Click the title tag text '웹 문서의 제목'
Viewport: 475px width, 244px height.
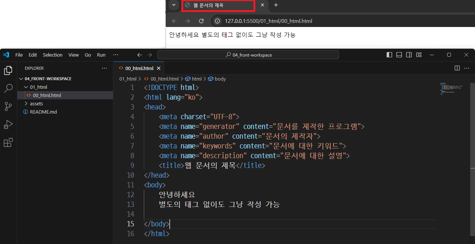[210, 165]
